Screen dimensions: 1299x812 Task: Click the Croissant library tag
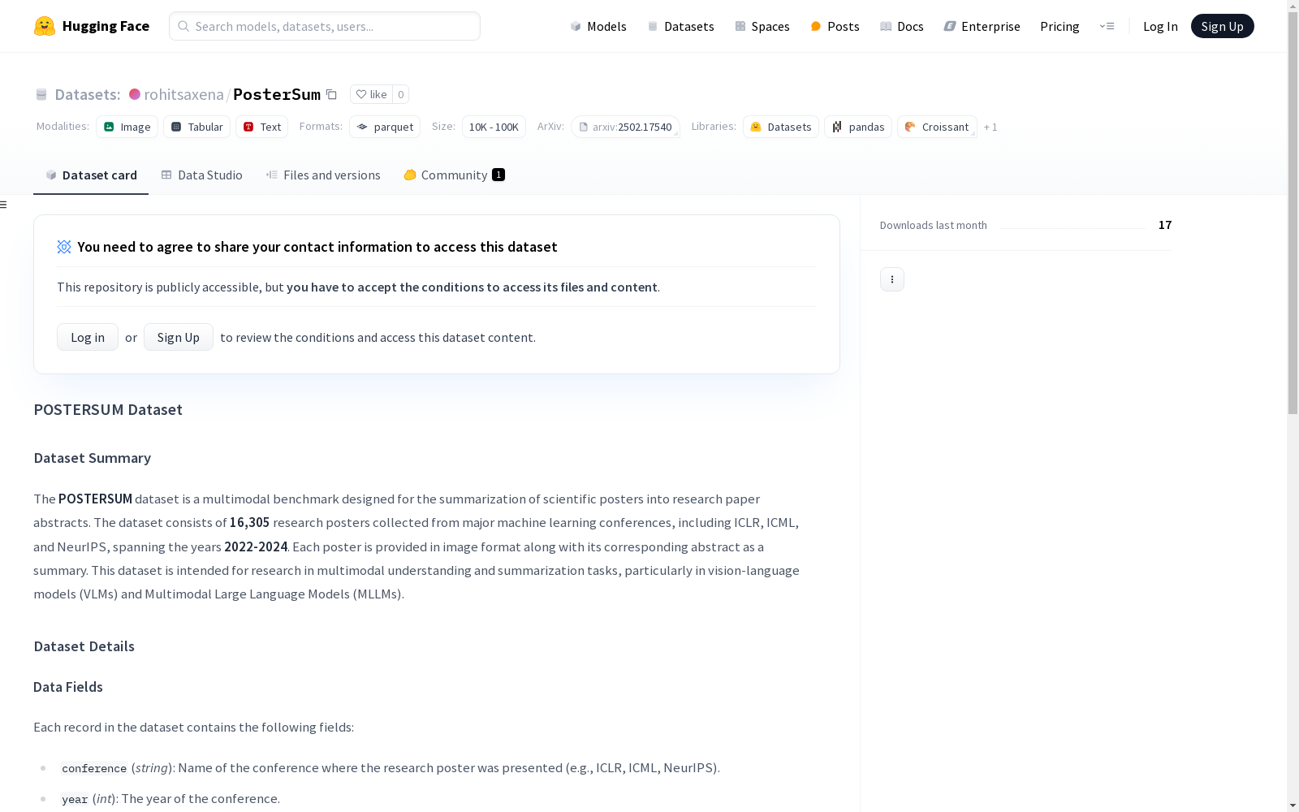937,127
